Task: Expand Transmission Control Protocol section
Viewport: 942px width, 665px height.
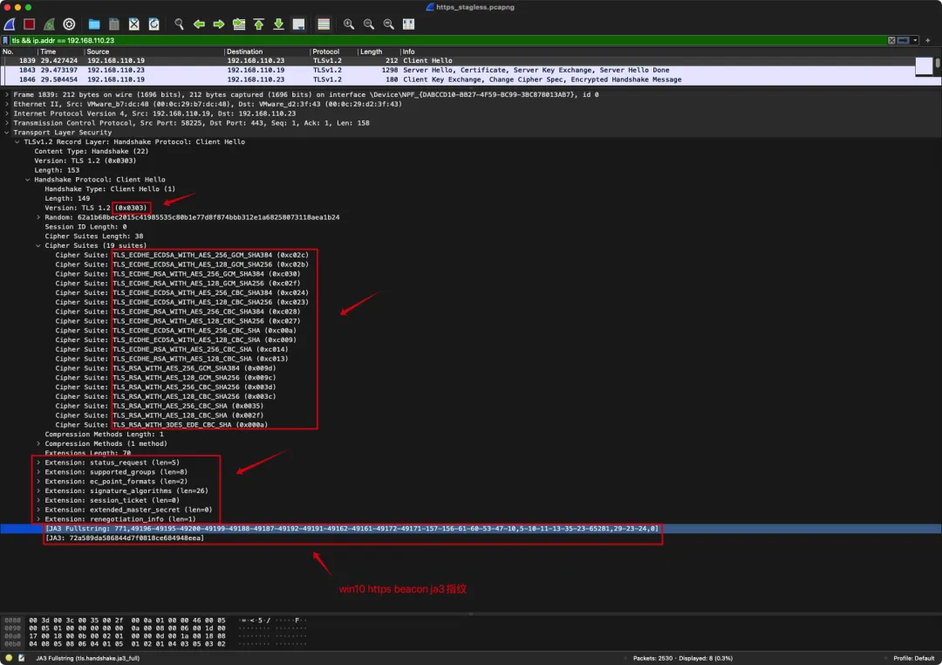Action: pos(7,123)
